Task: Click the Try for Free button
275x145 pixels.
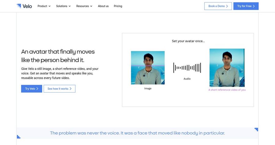Action: pos(246,6)
